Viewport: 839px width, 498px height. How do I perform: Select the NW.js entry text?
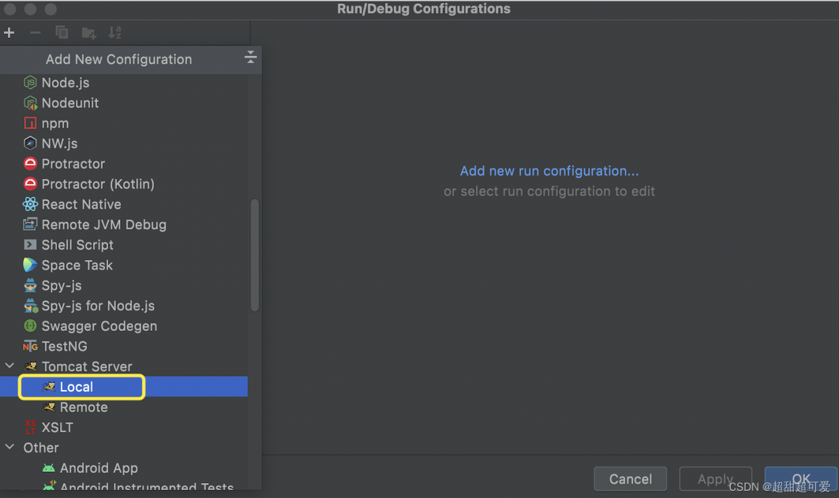[x=60, y=144]
